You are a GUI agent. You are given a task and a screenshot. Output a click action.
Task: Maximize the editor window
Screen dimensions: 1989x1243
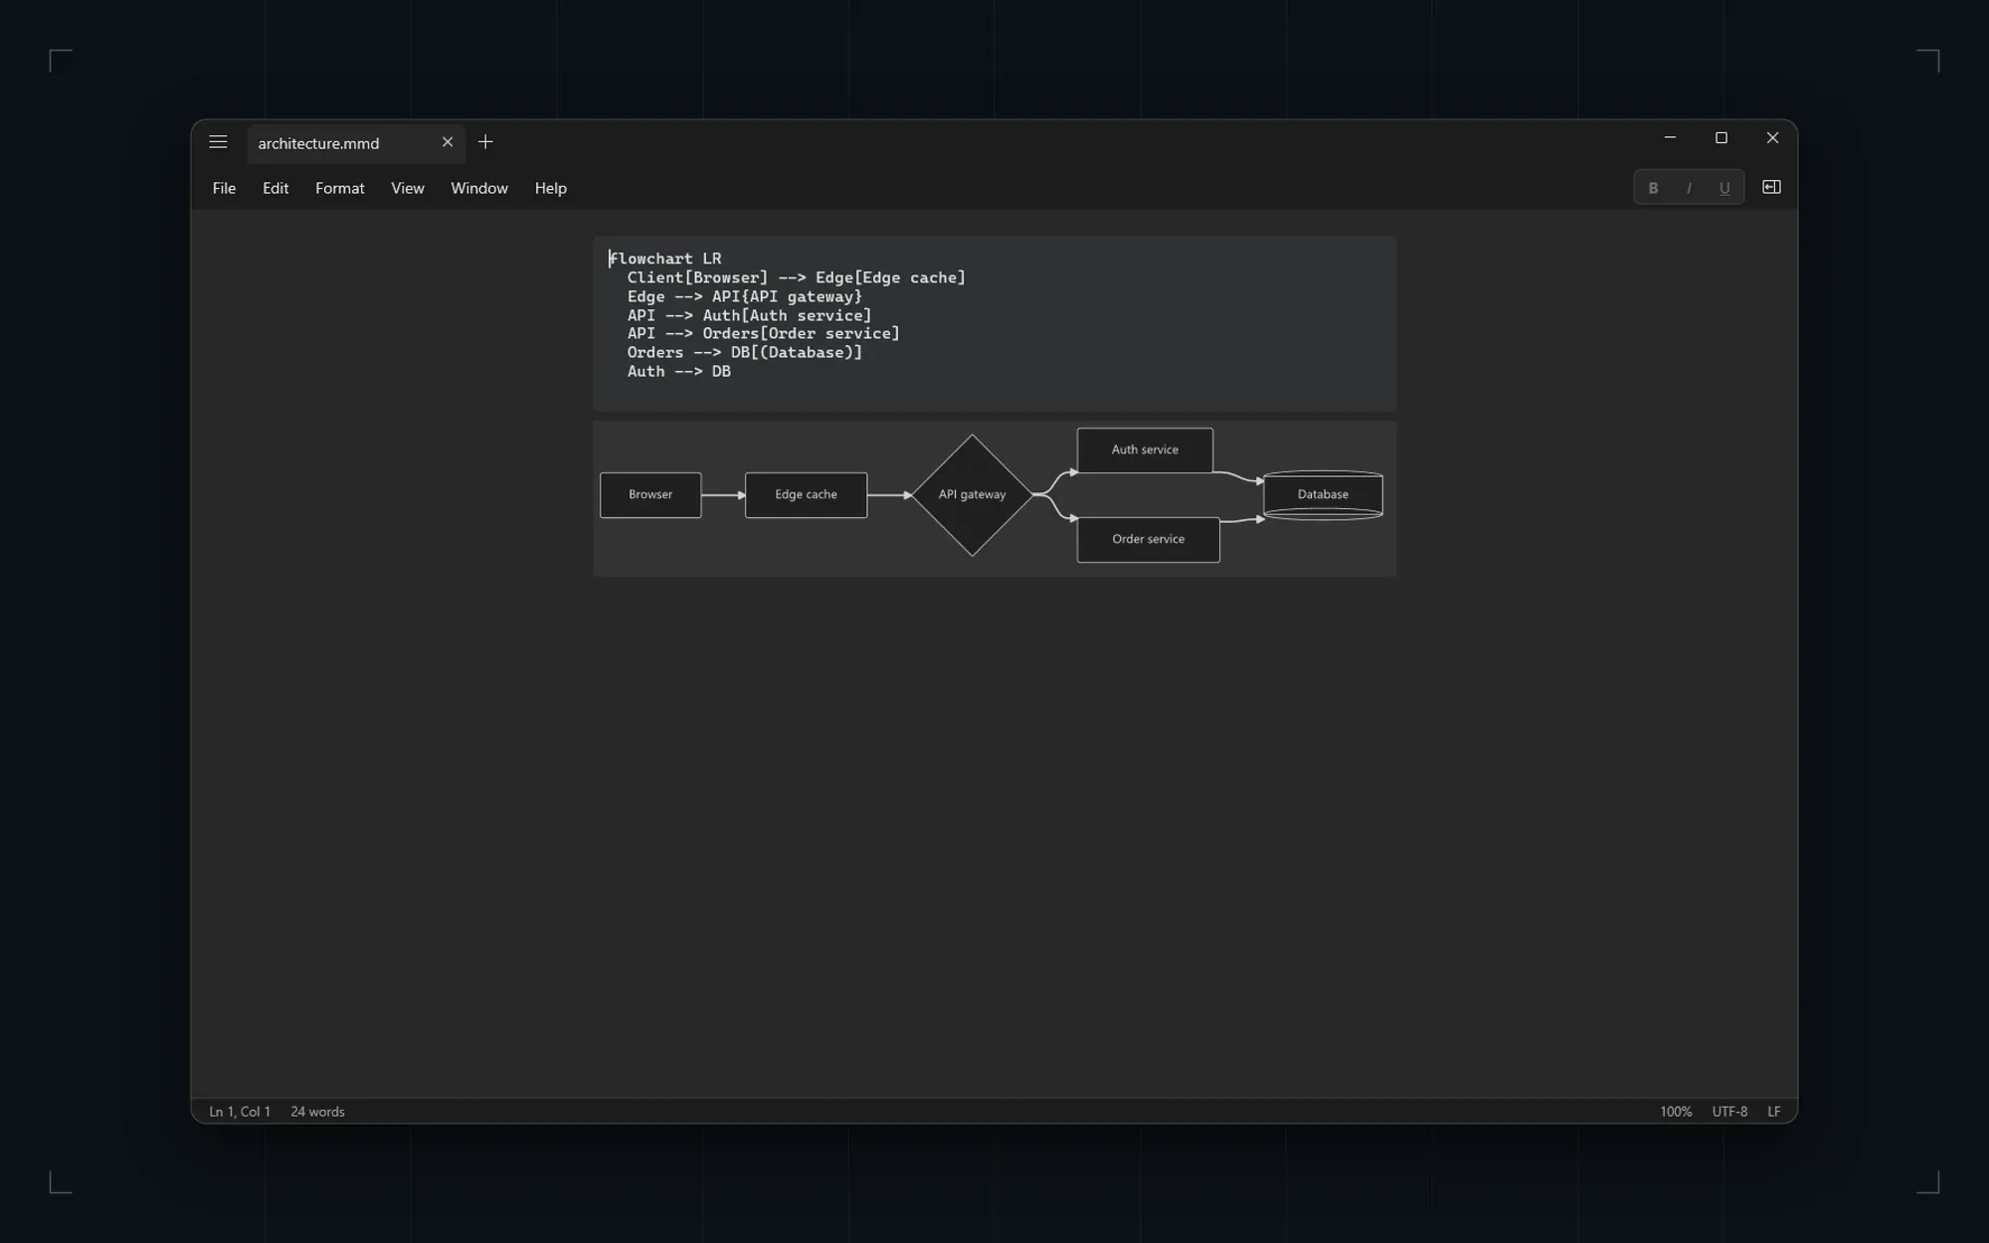(x=1721, y=138)
